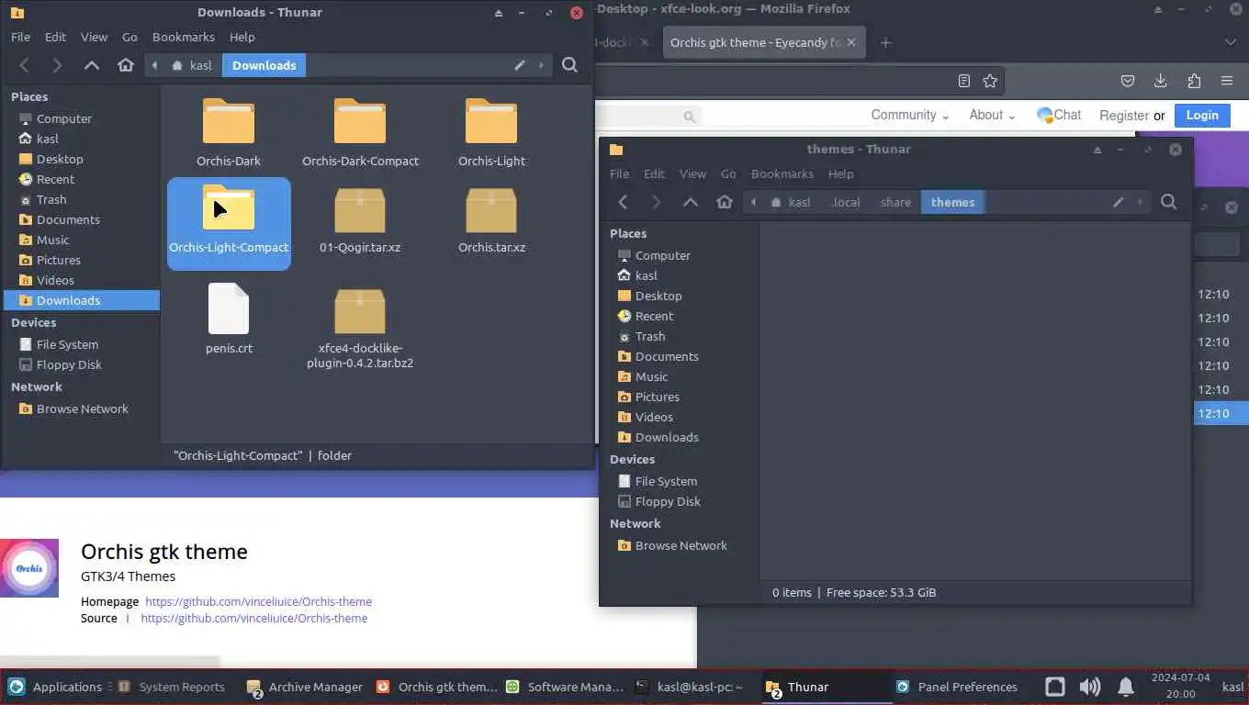The width and height of the screenshot is (1249, 705).
Task: Switch to Archive Manager in taskbar
Action: (306, 687)
